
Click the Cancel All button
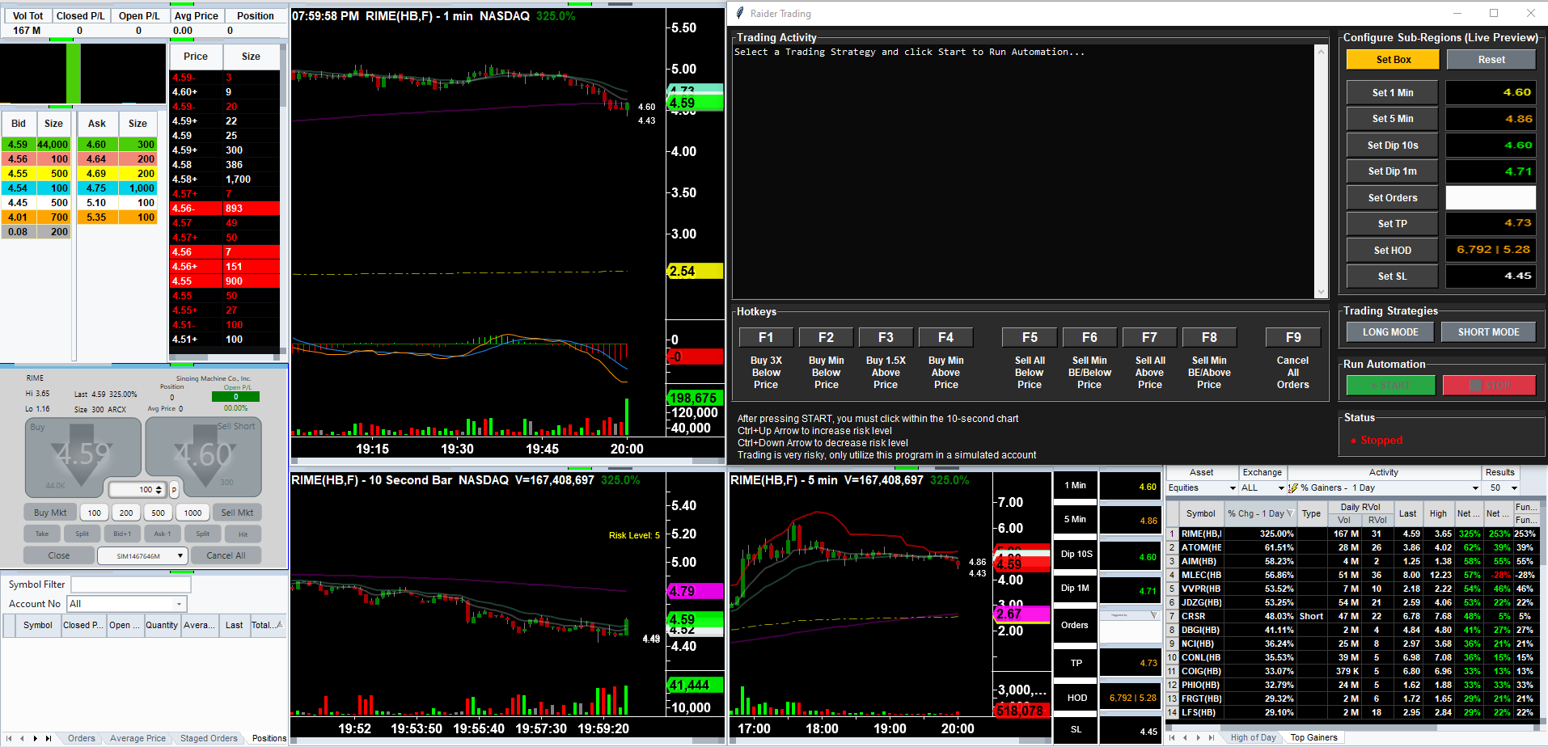(226, 556)
